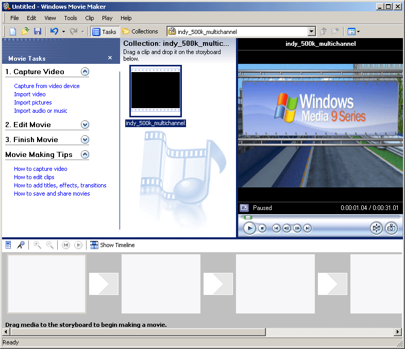Open the View menu
Viewport: 405px width, 349px height.
coord(50,18)
